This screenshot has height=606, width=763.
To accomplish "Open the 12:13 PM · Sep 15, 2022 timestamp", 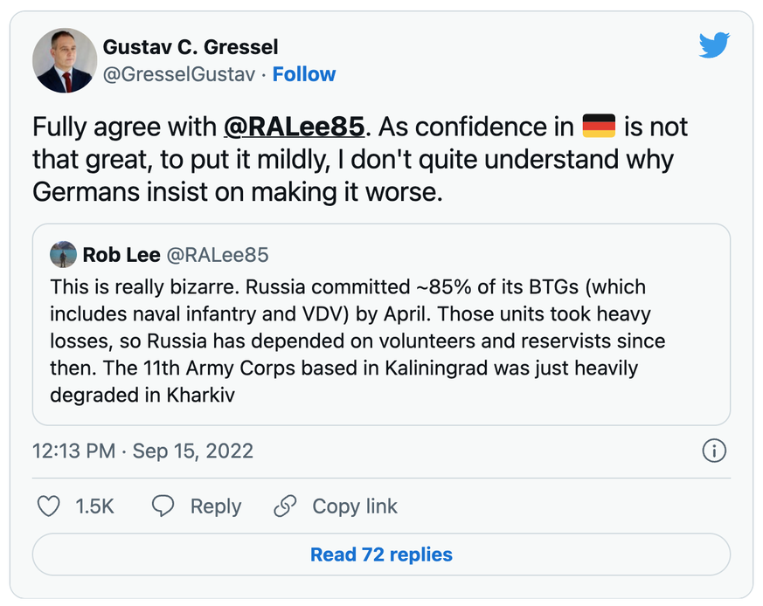I will pos(142,451).
